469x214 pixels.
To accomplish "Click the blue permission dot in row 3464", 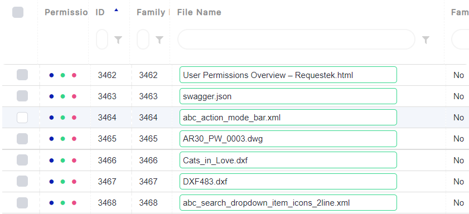I will [51, 118].
